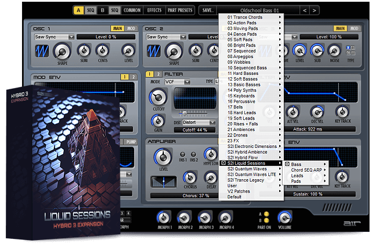Select FILTER 1 button

[149, 74]
